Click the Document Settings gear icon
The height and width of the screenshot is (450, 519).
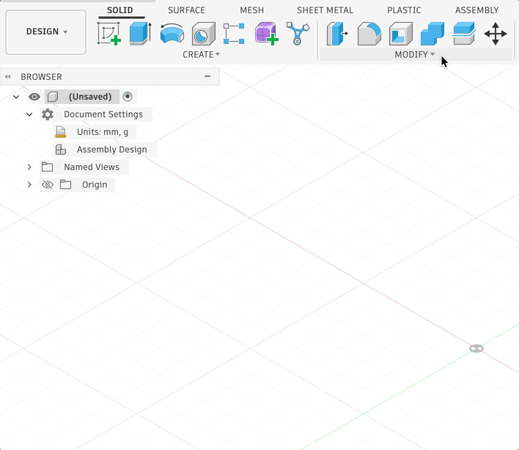(48, 114)
